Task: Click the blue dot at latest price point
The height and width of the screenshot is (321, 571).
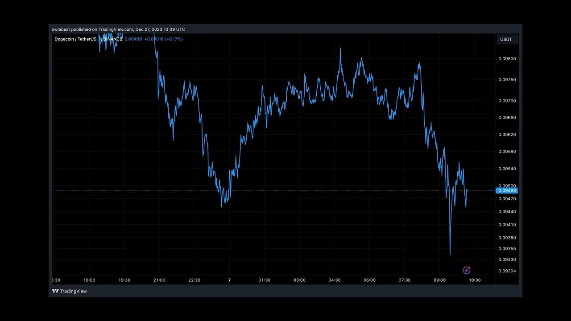Action: [x=467, y=190]
